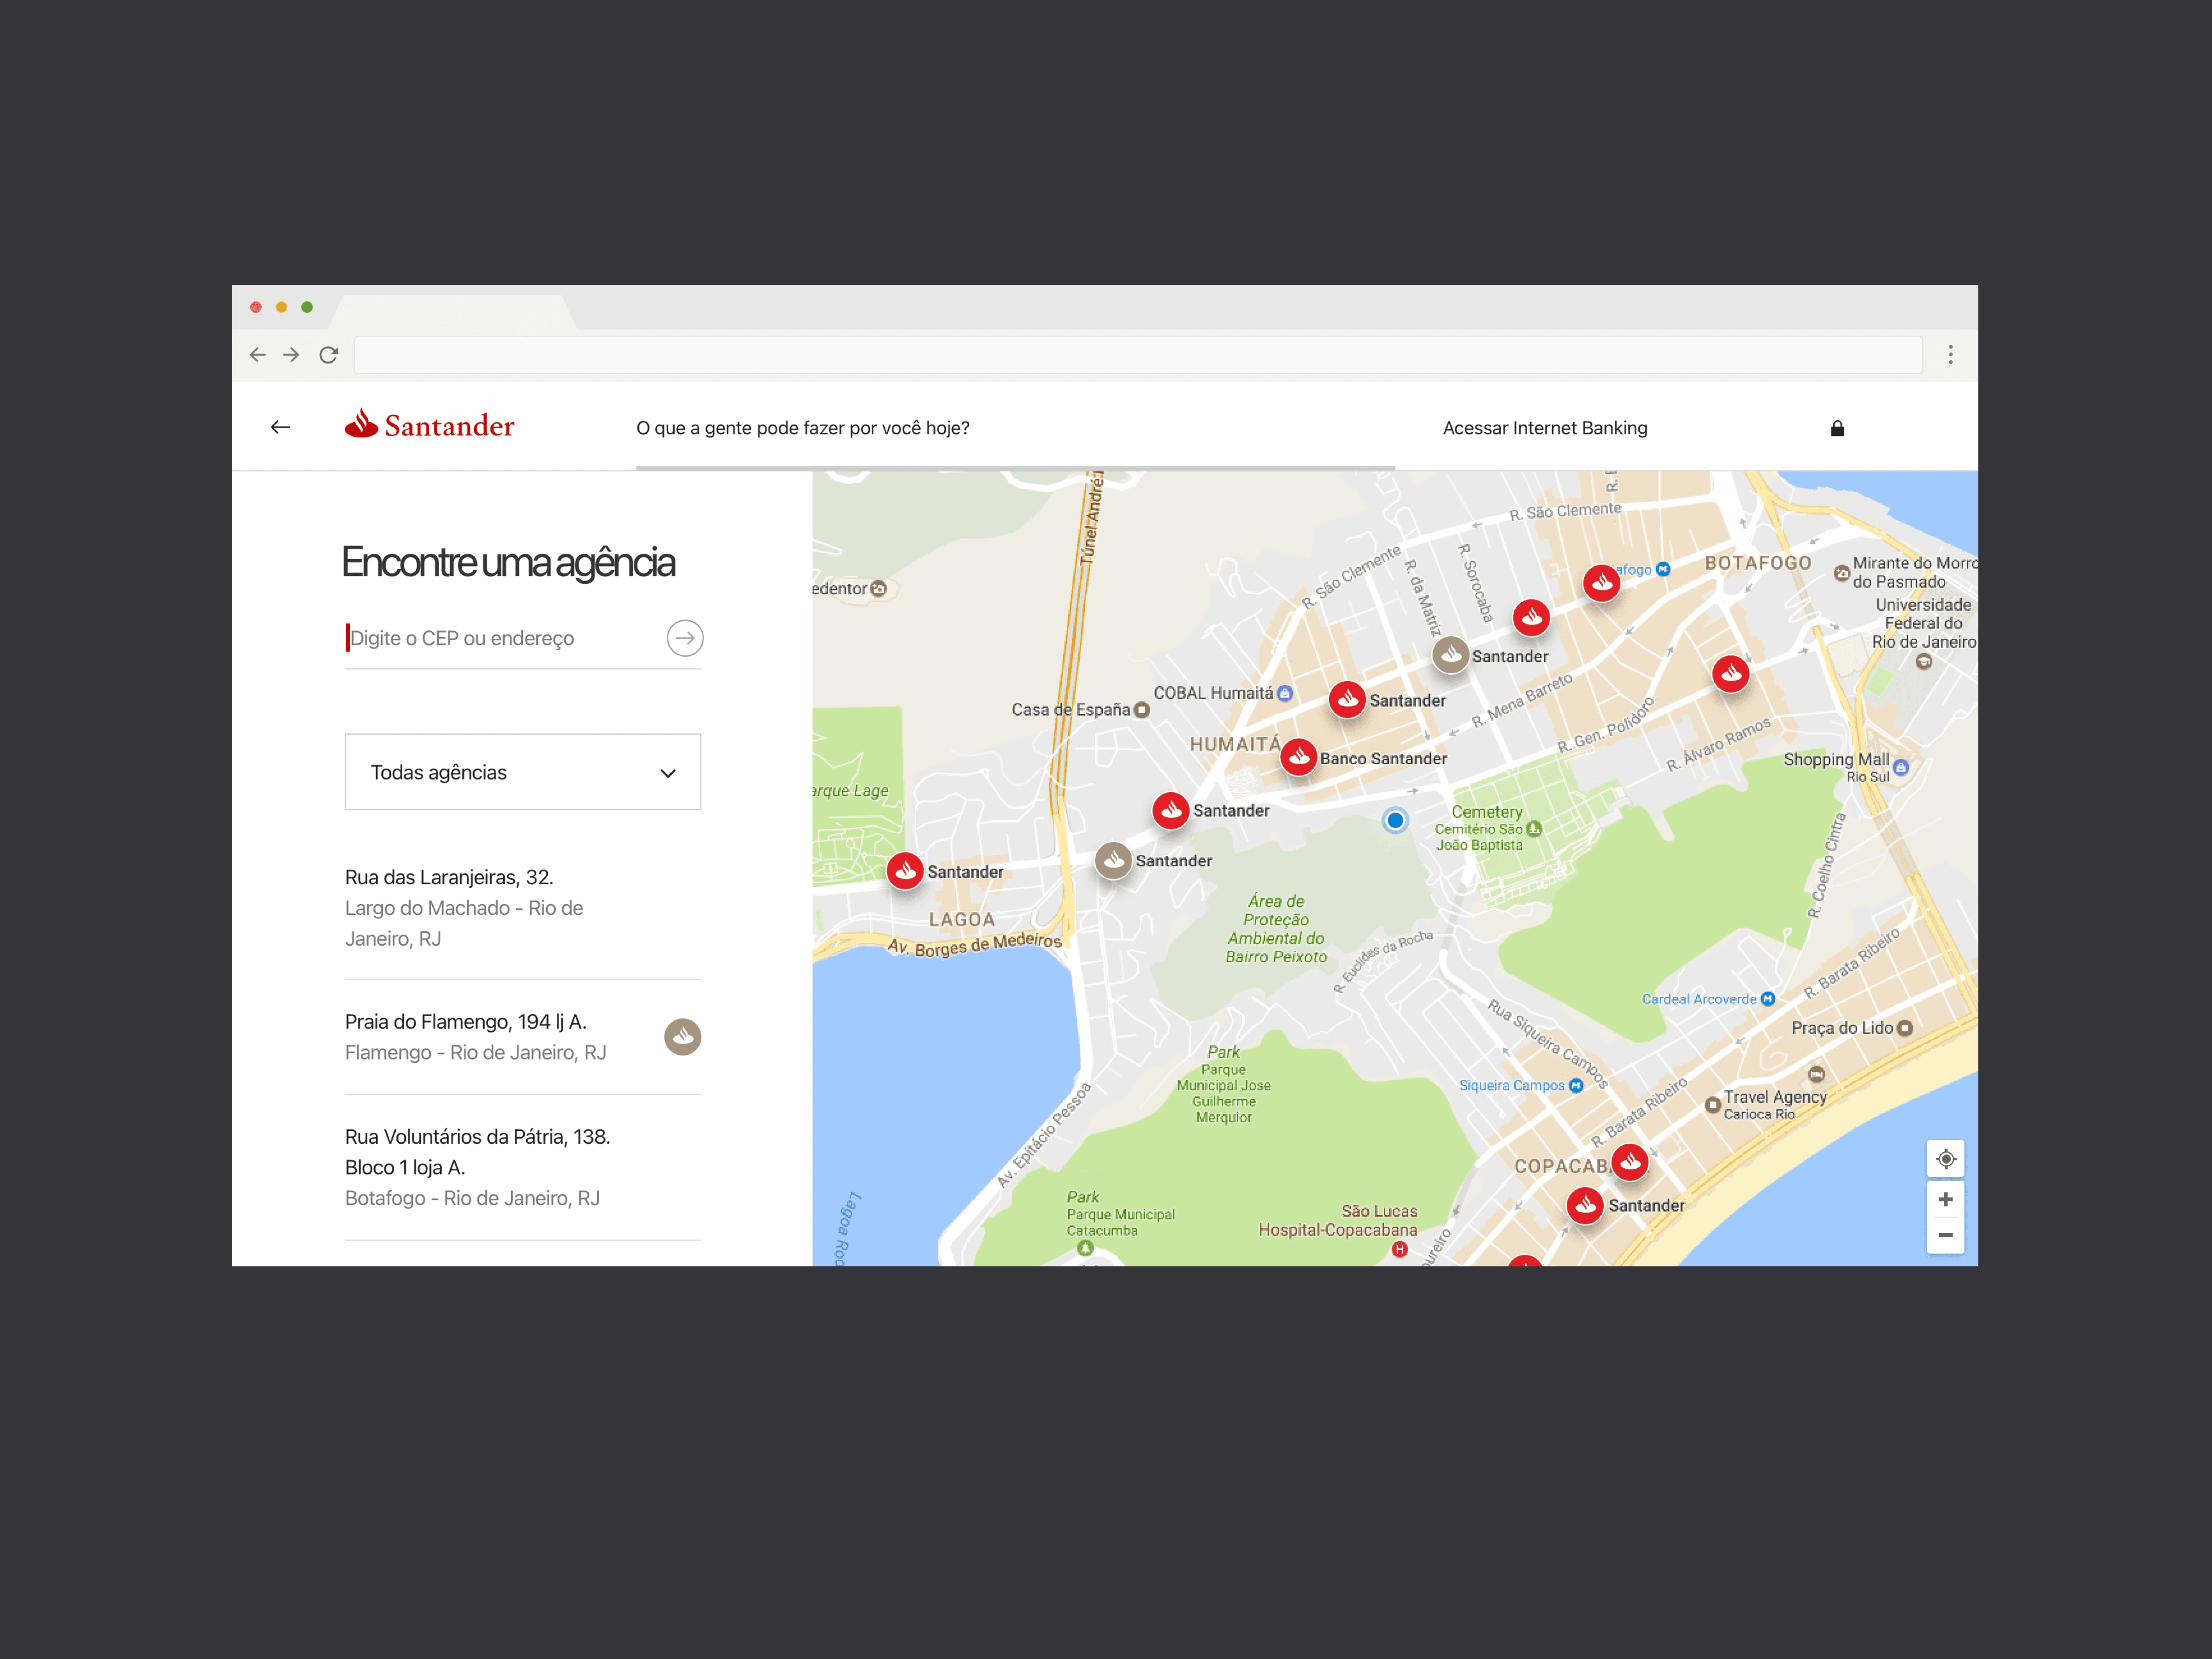
Task: Zoom out the map with minus
Action: [x=1945, y=1236]
